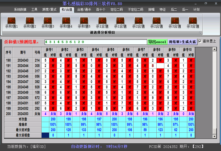The width and height of the screenshot is (221, 151).
Task: Switch to the 定位二码 tab
Action: (x=117, y=10)
